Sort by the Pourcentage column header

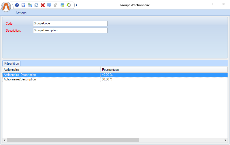point(164,70)
